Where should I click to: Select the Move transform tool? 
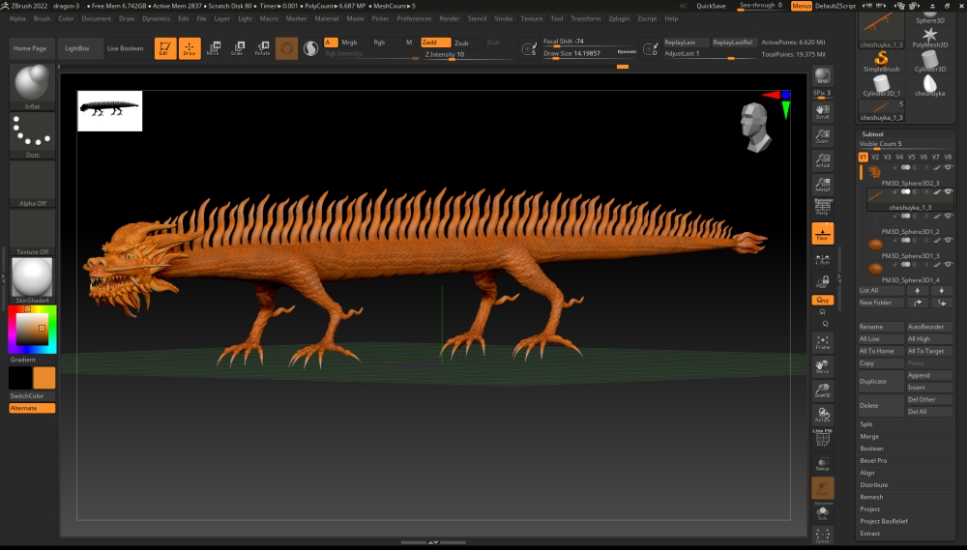click(214, 48)
